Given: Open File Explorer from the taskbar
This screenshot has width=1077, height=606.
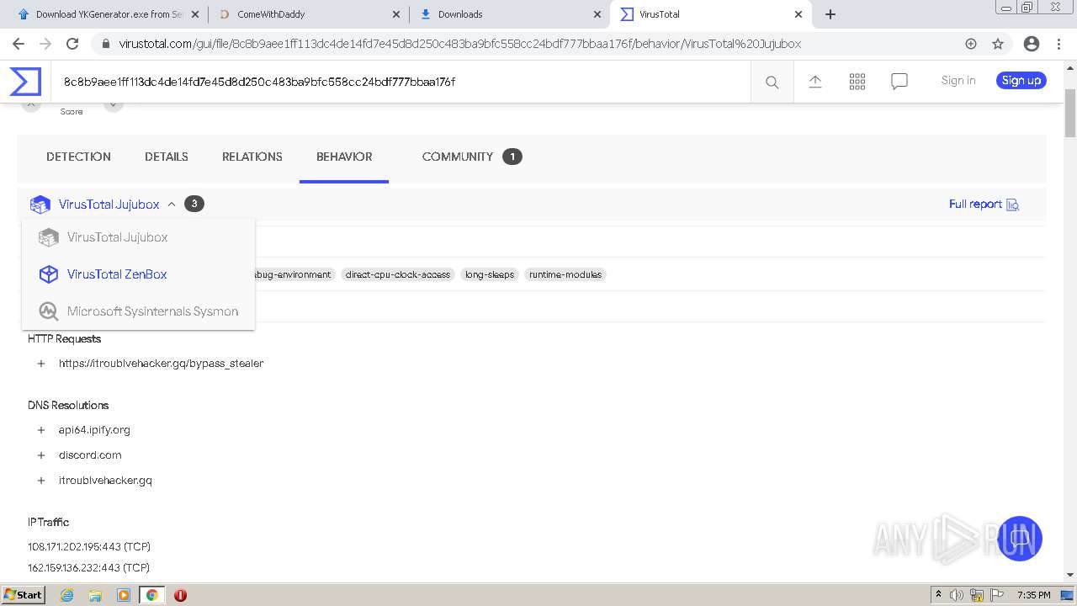Looking at the screenshot, I should 95,595.
